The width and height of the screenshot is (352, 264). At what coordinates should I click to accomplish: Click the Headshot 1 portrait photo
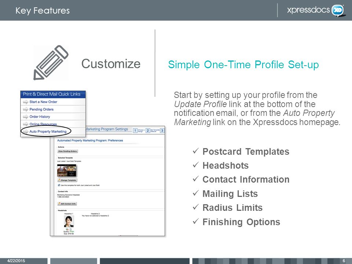[x=69, y=221]
